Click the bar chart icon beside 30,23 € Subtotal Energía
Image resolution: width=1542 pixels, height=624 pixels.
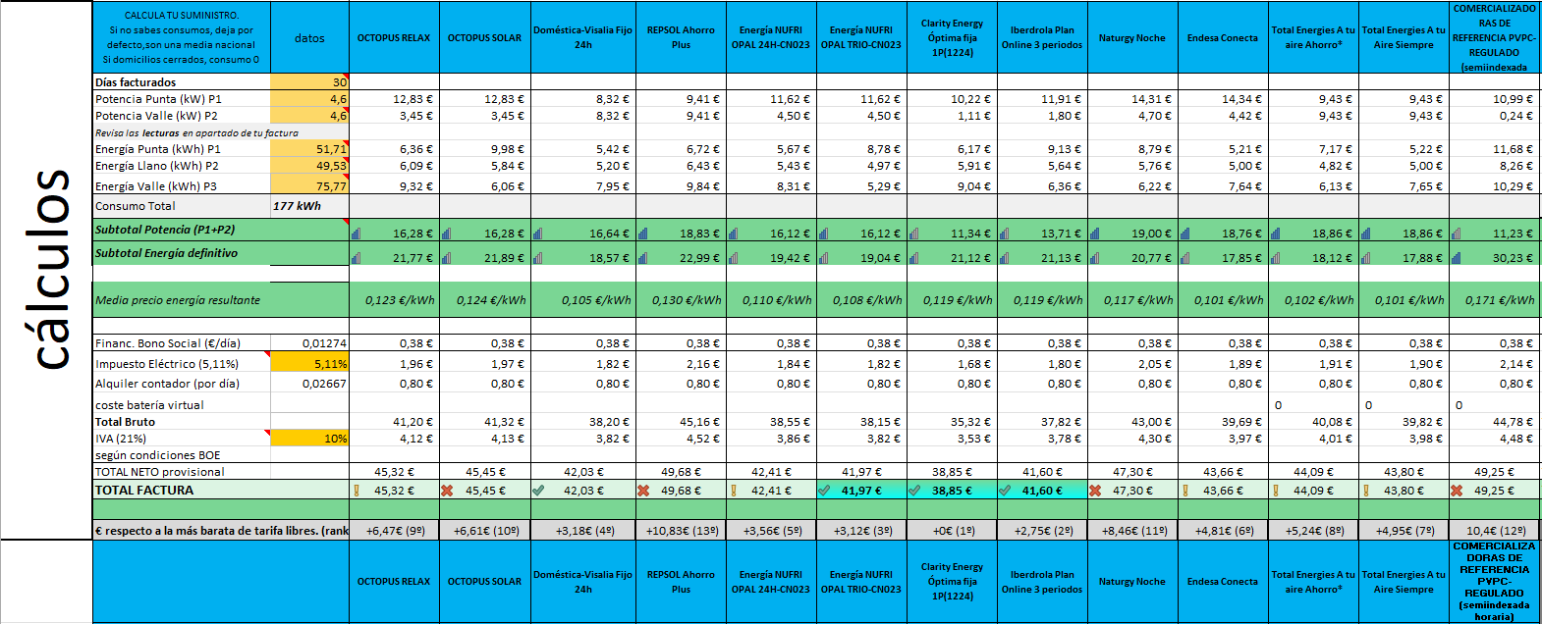pyautogui.click(x=1457, y=258)
